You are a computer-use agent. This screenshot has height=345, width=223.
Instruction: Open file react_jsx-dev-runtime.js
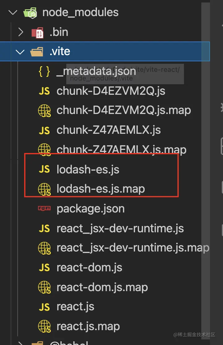(120, 228)
